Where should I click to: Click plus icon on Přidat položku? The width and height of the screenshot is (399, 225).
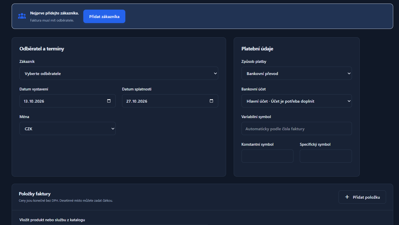(347, 197)
